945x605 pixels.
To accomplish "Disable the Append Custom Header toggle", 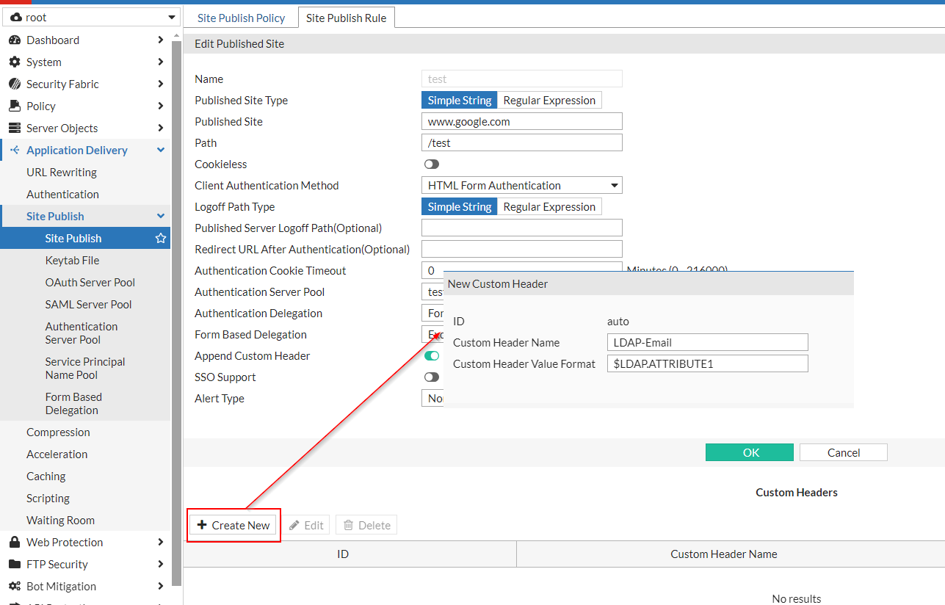I will coord(432,356).
